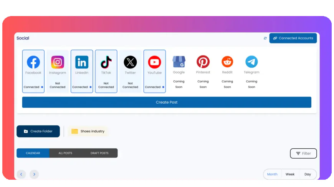The image size is (334, 187).
Task: Click the Google business icon
Action: (179, 62)
